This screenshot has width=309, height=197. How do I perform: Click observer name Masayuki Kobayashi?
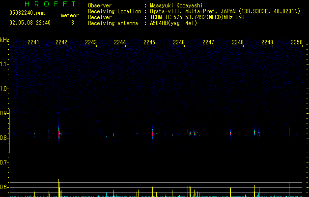tap(176, 5)
